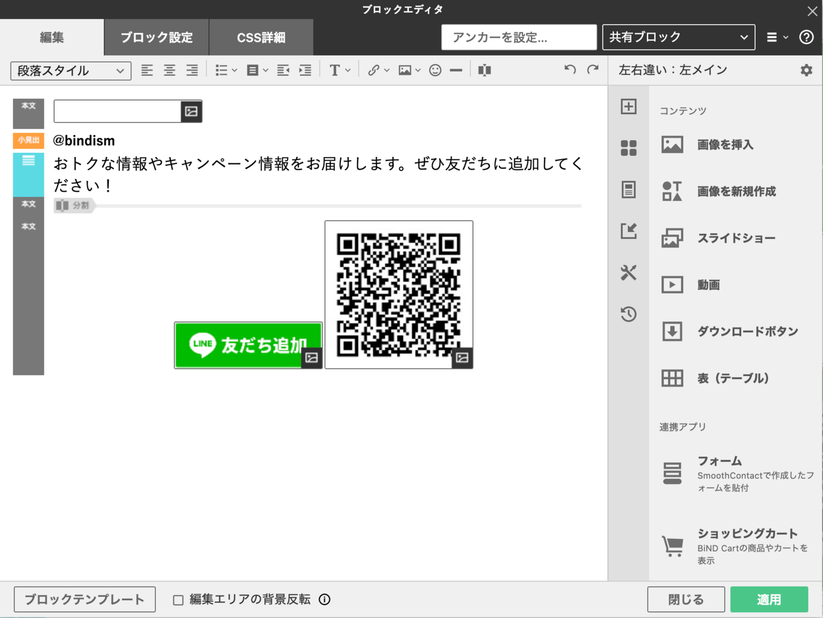Select the import arrow sidebar icon

click(629, 231)
